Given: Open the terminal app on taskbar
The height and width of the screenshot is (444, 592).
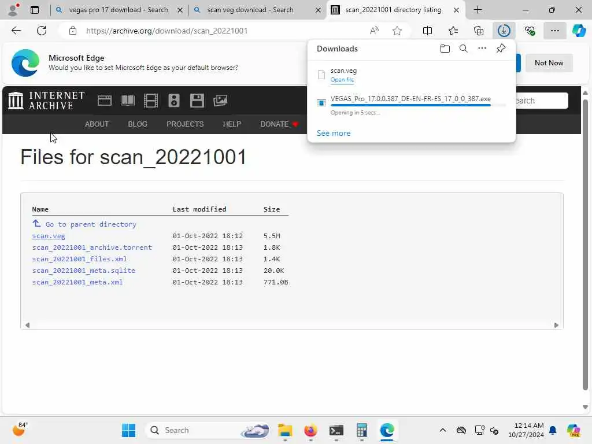Looking at the screenshot, I should [x=336, y=430].
